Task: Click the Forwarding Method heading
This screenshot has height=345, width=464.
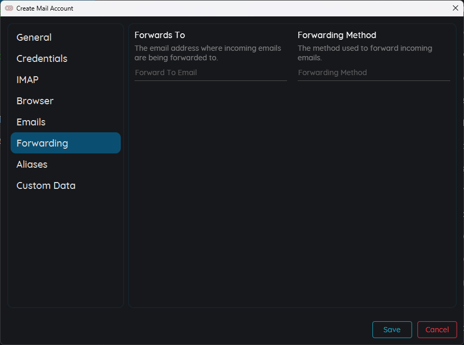Action: click(337, 35)
